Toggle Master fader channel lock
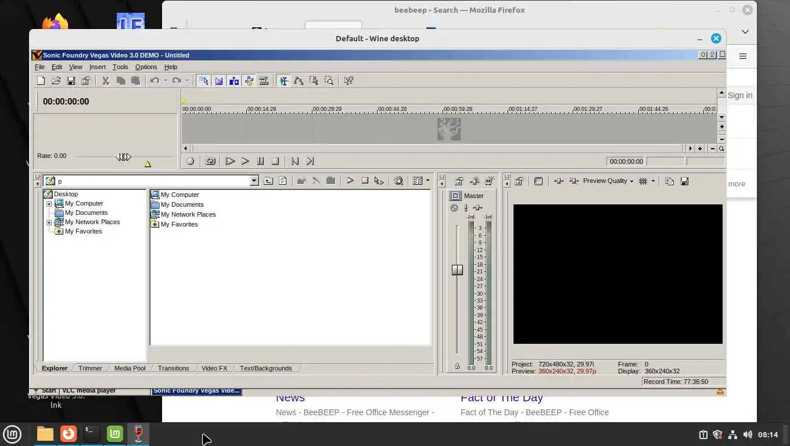The height and width of the screenshot is (446, 790). (x=457, y=366)
